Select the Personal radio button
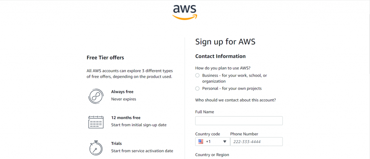This screenshot has width=370, height=159. (x=197, y=88)
